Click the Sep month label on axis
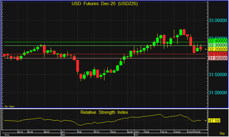Viewport: 229px width, 137px height. tap(63, 135)
